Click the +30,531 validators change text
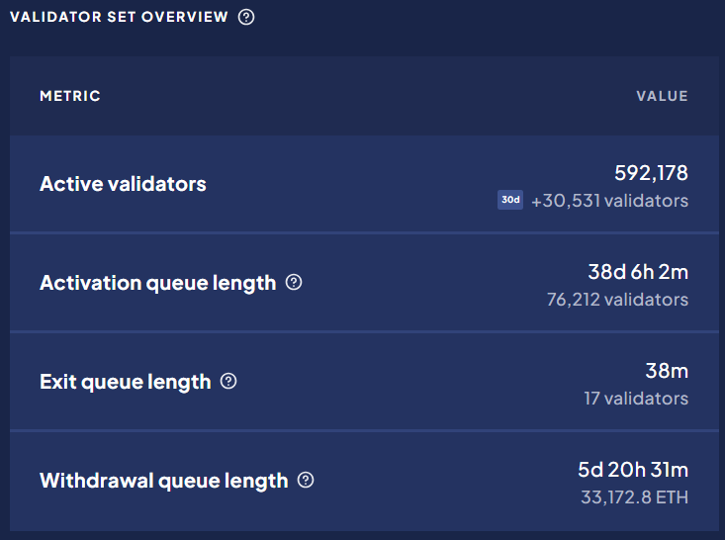The height and width of the screenshot is (540, 725). 610,201
